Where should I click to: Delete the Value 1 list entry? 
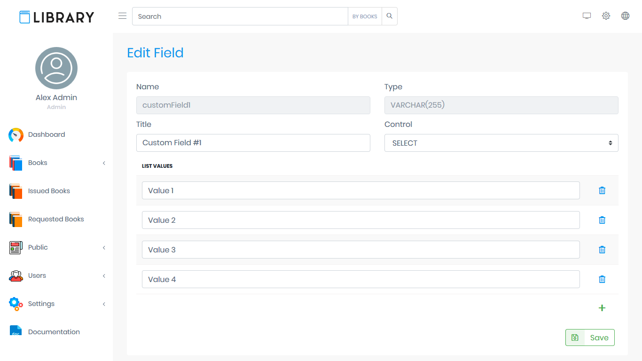602,190
